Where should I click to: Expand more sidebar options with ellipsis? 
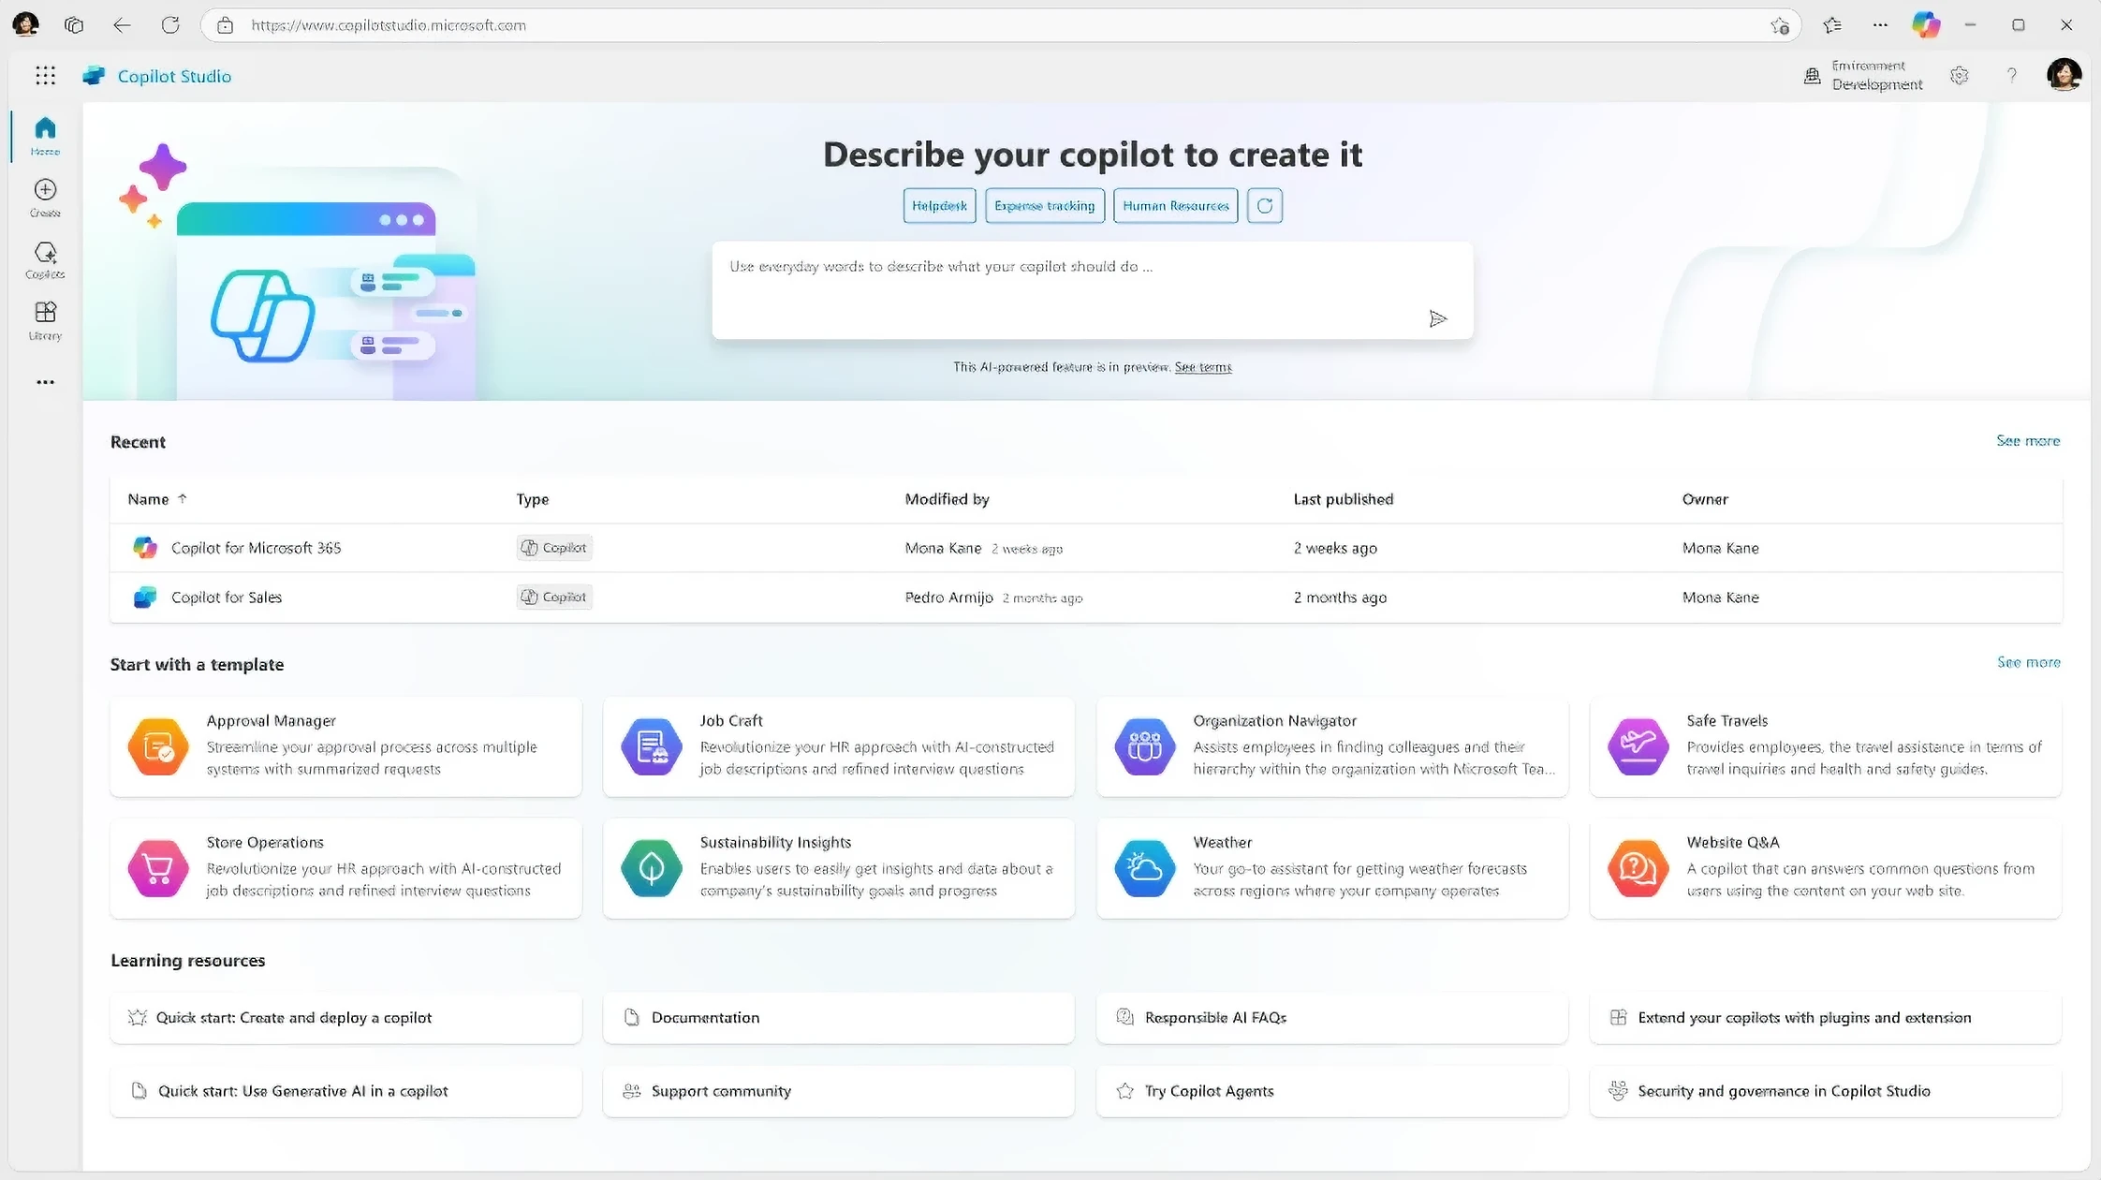(44, 382)
